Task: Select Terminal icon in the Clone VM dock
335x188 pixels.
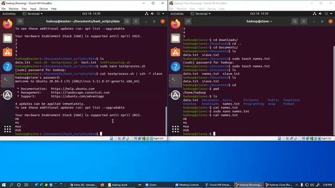Action: click(x=175, y=80)
